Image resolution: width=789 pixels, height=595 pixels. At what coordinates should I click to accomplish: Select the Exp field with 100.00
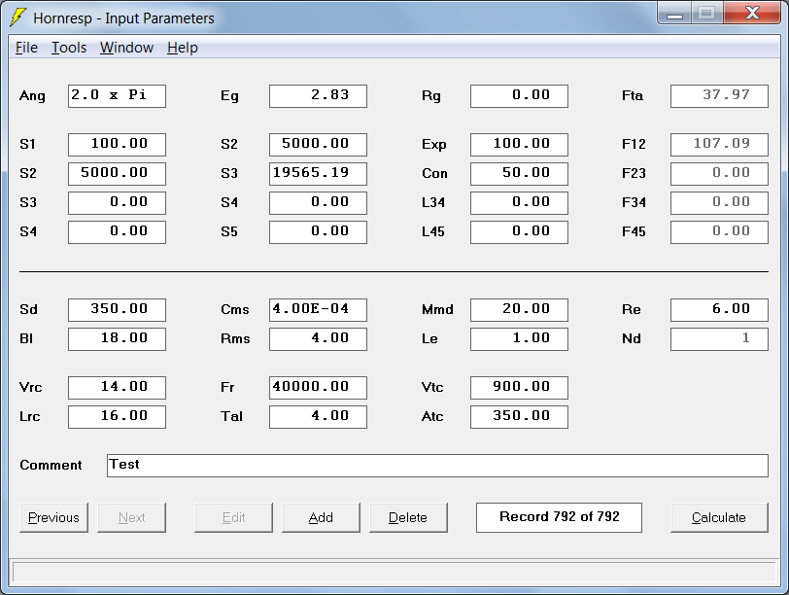[x=519, y=145]
